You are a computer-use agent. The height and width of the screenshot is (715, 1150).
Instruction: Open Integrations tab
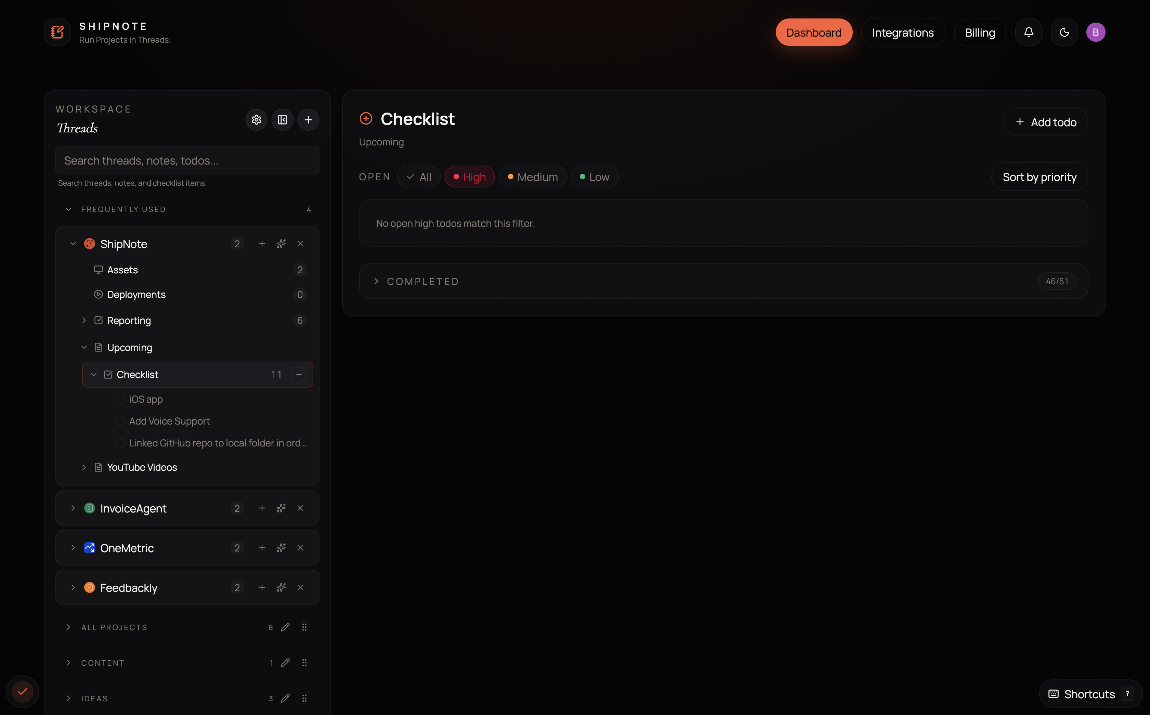click(x=903, y=32)
